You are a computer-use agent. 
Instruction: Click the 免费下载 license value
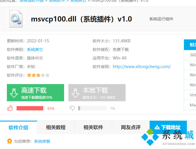pyautogui.click(x=121, y=49)
